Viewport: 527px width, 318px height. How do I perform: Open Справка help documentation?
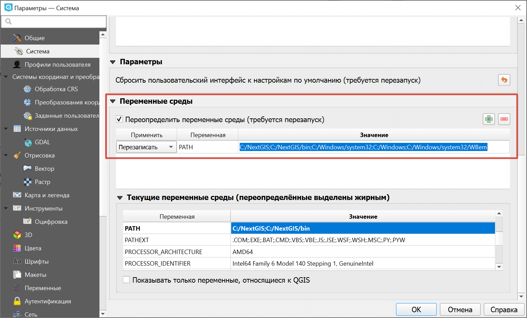tap(504, 309)
